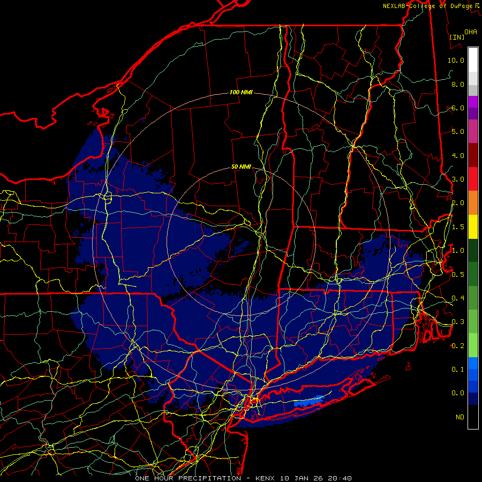Select the 0.5 legend value

tap(458, 275)
